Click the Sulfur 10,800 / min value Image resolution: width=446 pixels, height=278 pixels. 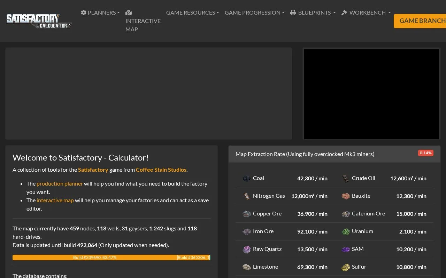411,267
